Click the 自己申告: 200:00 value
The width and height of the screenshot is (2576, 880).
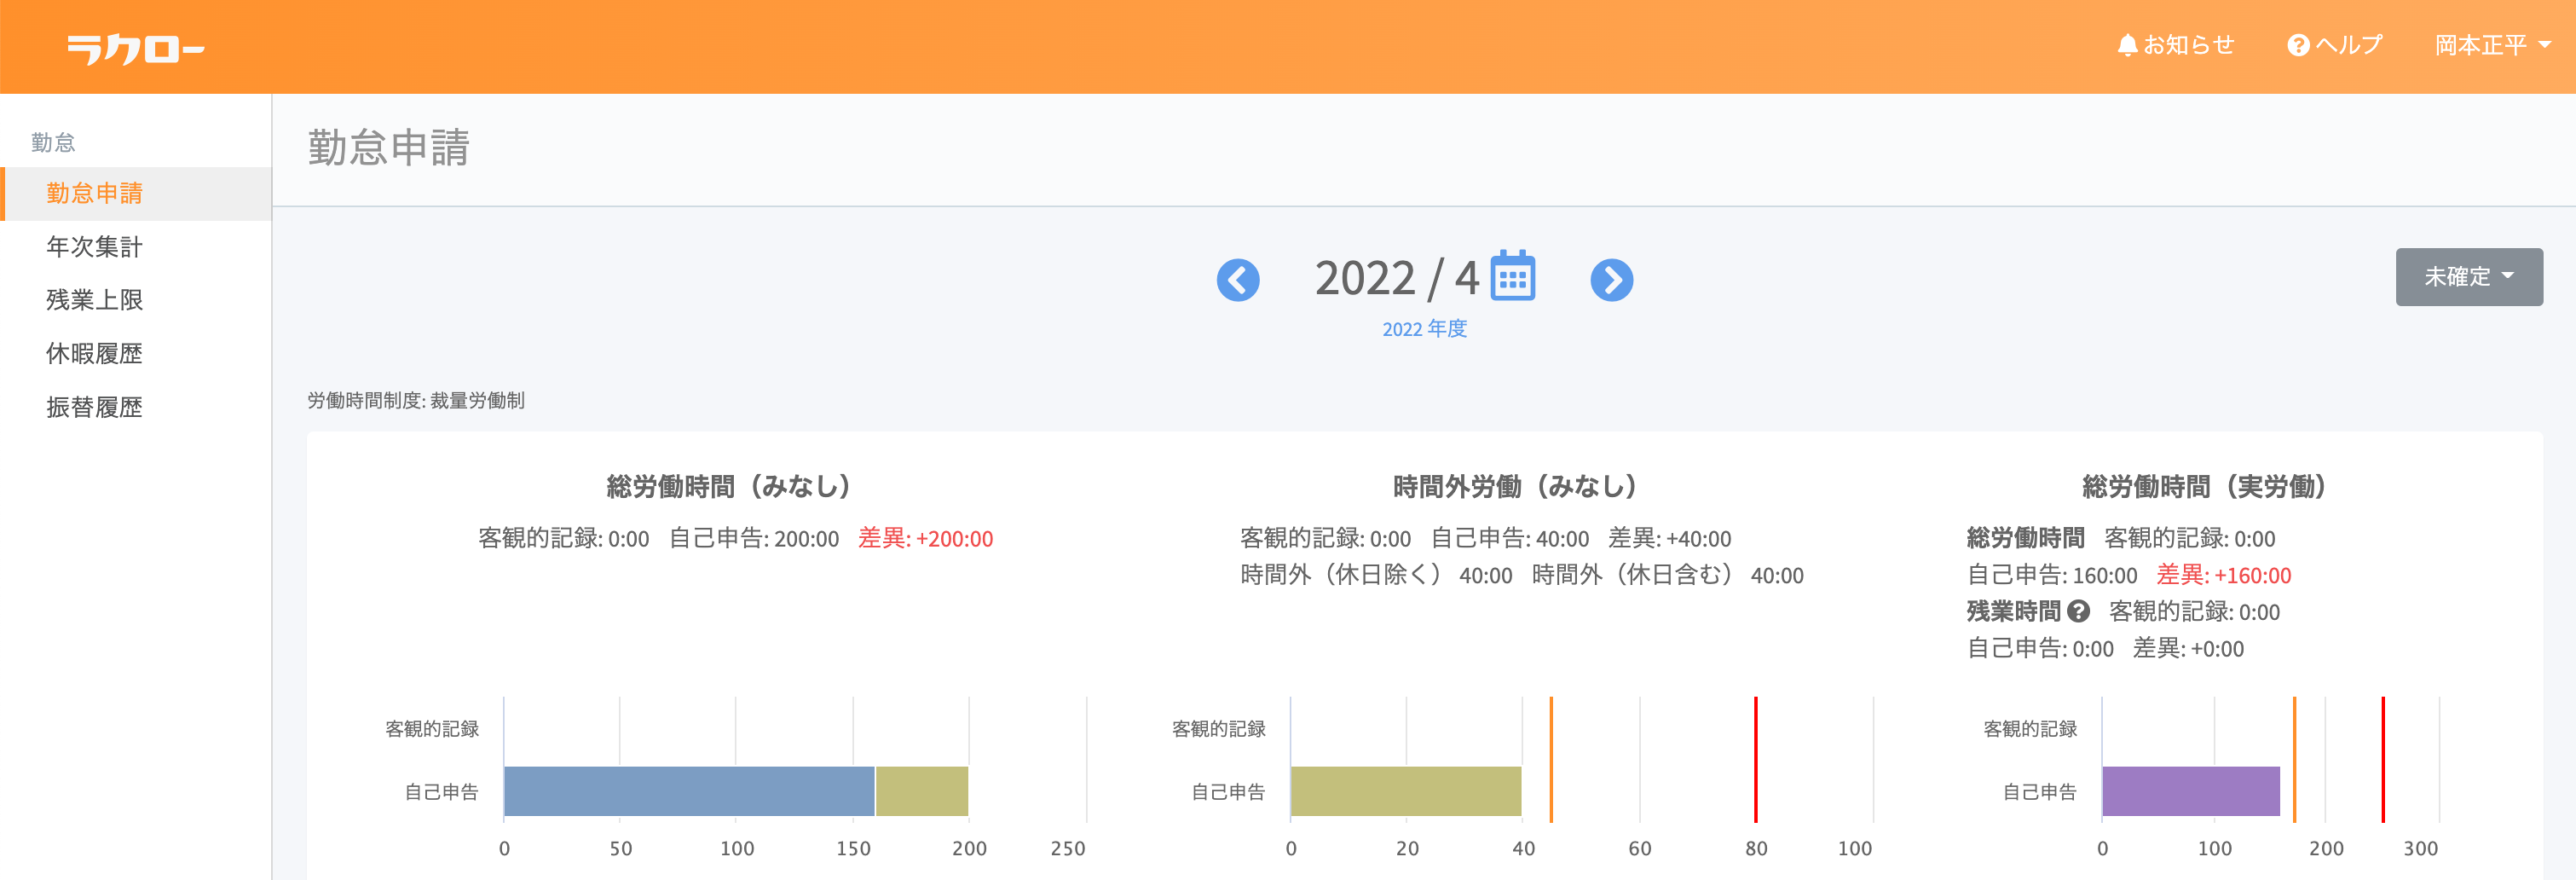coord(754,539)
